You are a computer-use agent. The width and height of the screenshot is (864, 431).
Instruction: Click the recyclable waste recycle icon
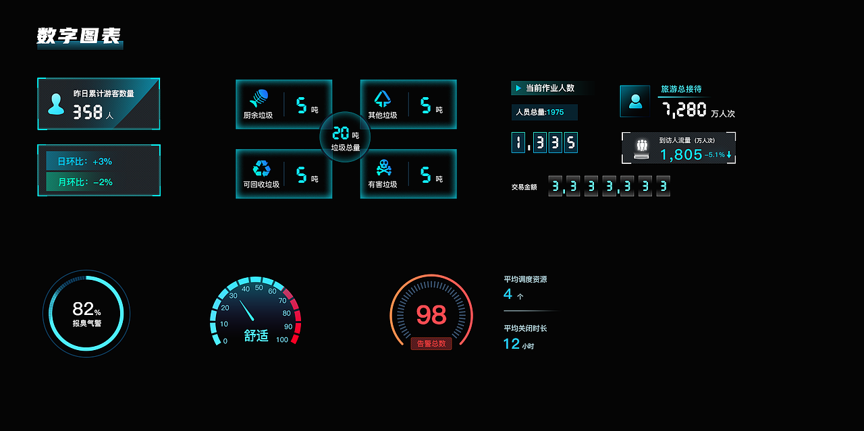click(x=261, y=168)
